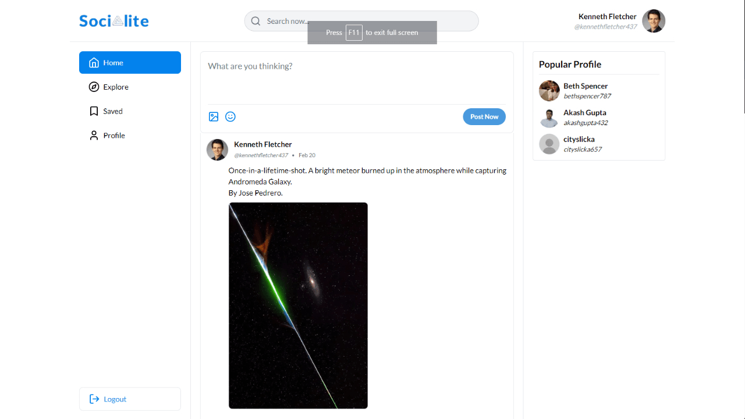Select the Home icon in the sidebar

coord(94,62)
